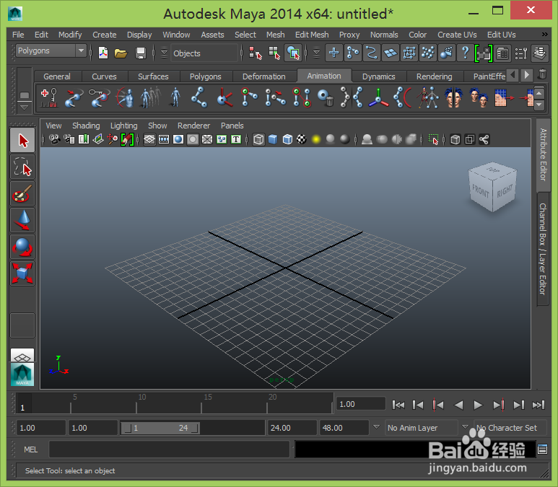
Task: Open the Create menu
Action: click(x=104, y=35)
